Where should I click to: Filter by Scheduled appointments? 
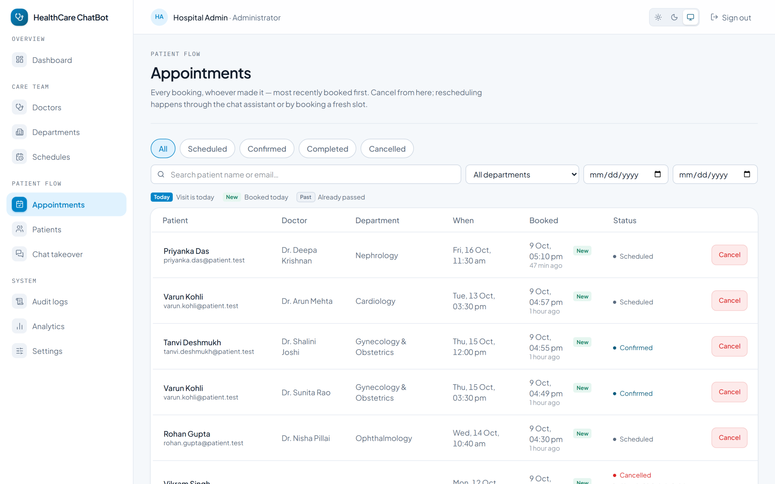[x=207, y=149]
